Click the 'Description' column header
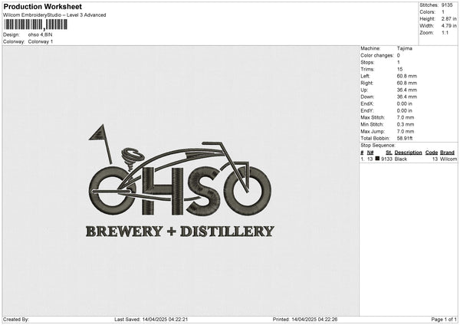460x325 pixels. 408,153
